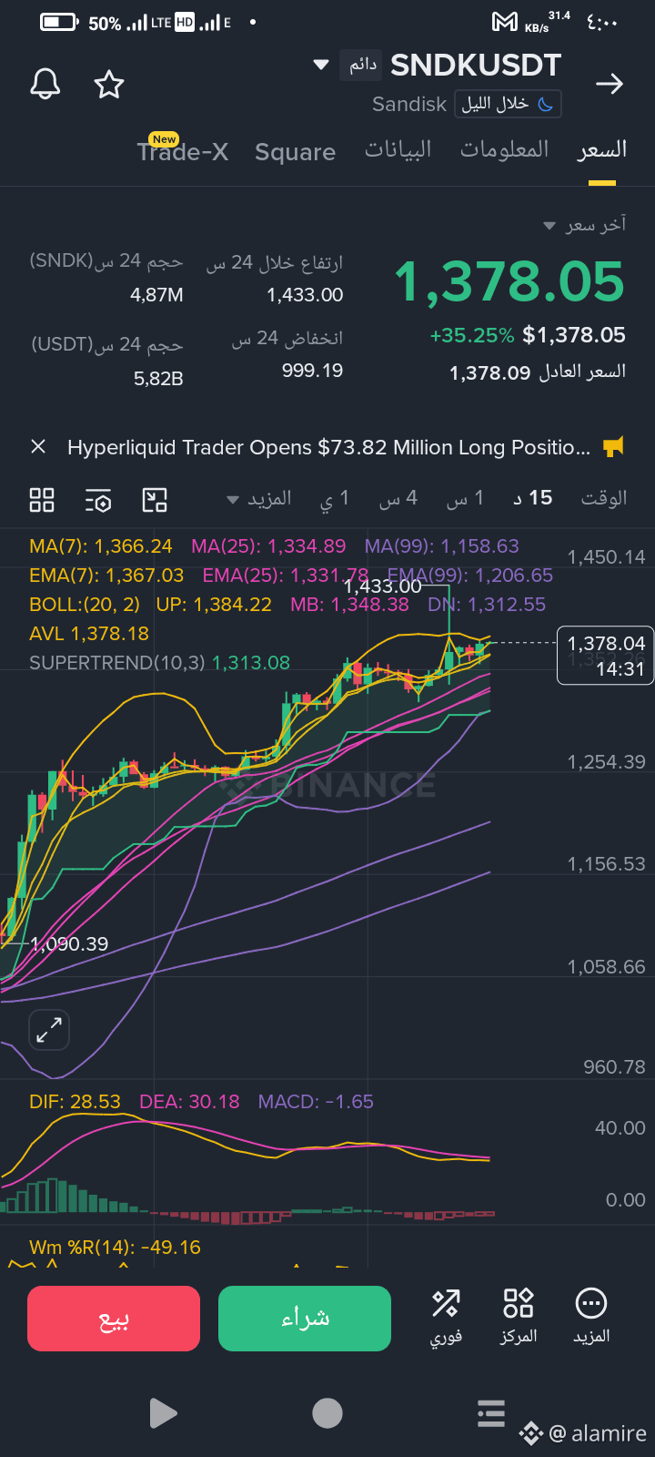Tap the battery status icon
Screen dimensions: 655x1457
pos(59,22)
